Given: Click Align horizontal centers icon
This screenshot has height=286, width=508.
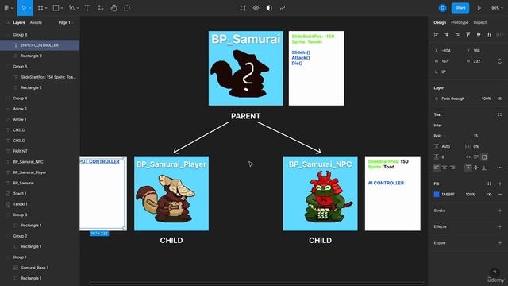Looking at the screenshot, I should [x=447, y=34].
